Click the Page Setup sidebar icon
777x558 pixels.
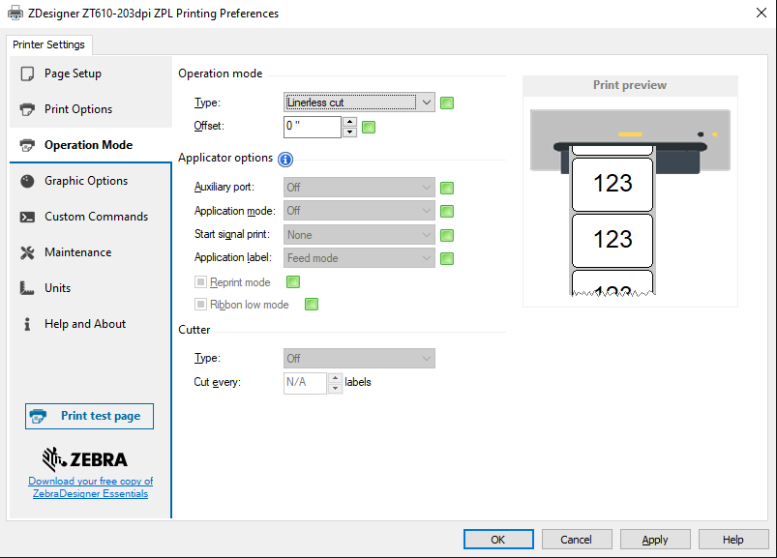click(27, 73)
